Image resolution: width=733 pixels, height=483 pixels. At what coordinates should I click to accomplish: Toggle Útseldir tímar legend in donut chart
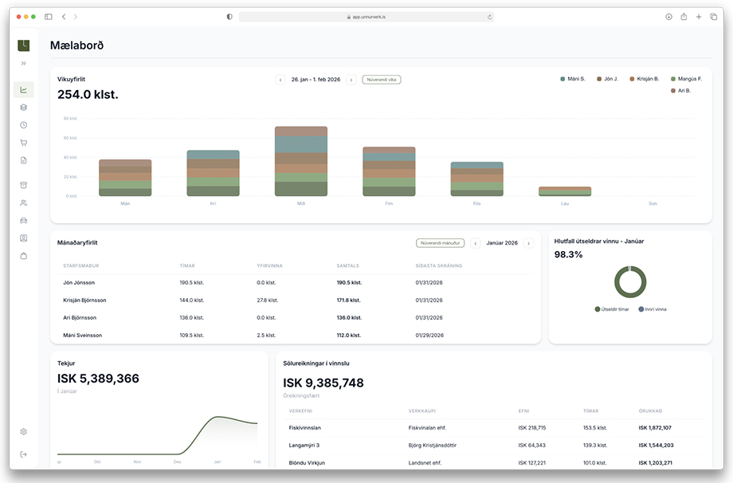tap(598, 309)
